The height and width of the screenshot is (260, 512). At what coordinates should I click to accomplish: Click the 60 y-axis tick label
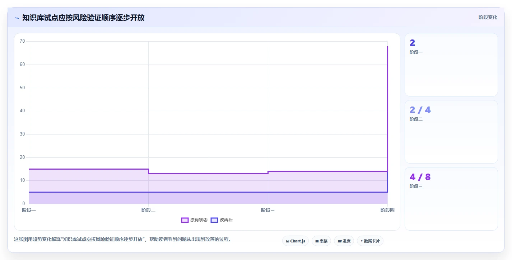pyautogui.click(x=22, y=65)
